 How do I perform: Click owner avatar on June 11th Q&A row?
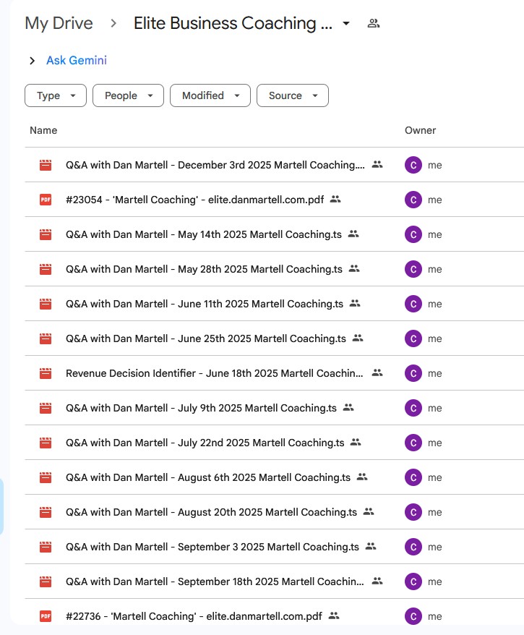tap(413, 304)
